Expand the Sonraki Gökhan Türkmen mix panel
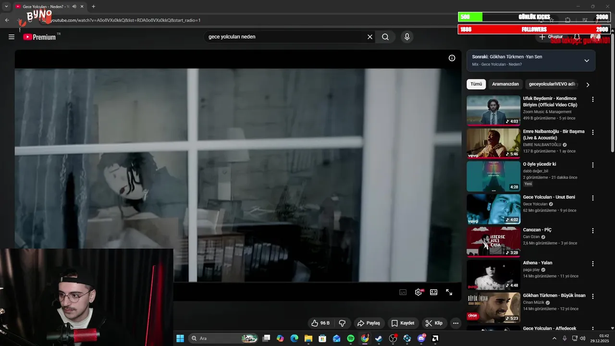 coord(587,61)
